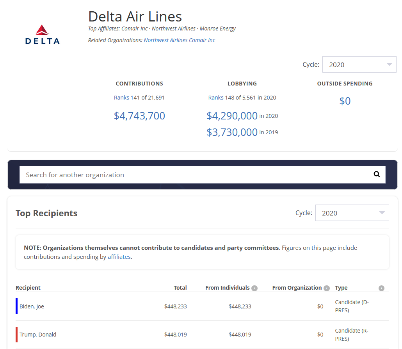Image resolution: width=402 pixels, height=349 pixels.
Task: Click the CONTRIBUTIONS section label
Action: (x=139, y=84)
